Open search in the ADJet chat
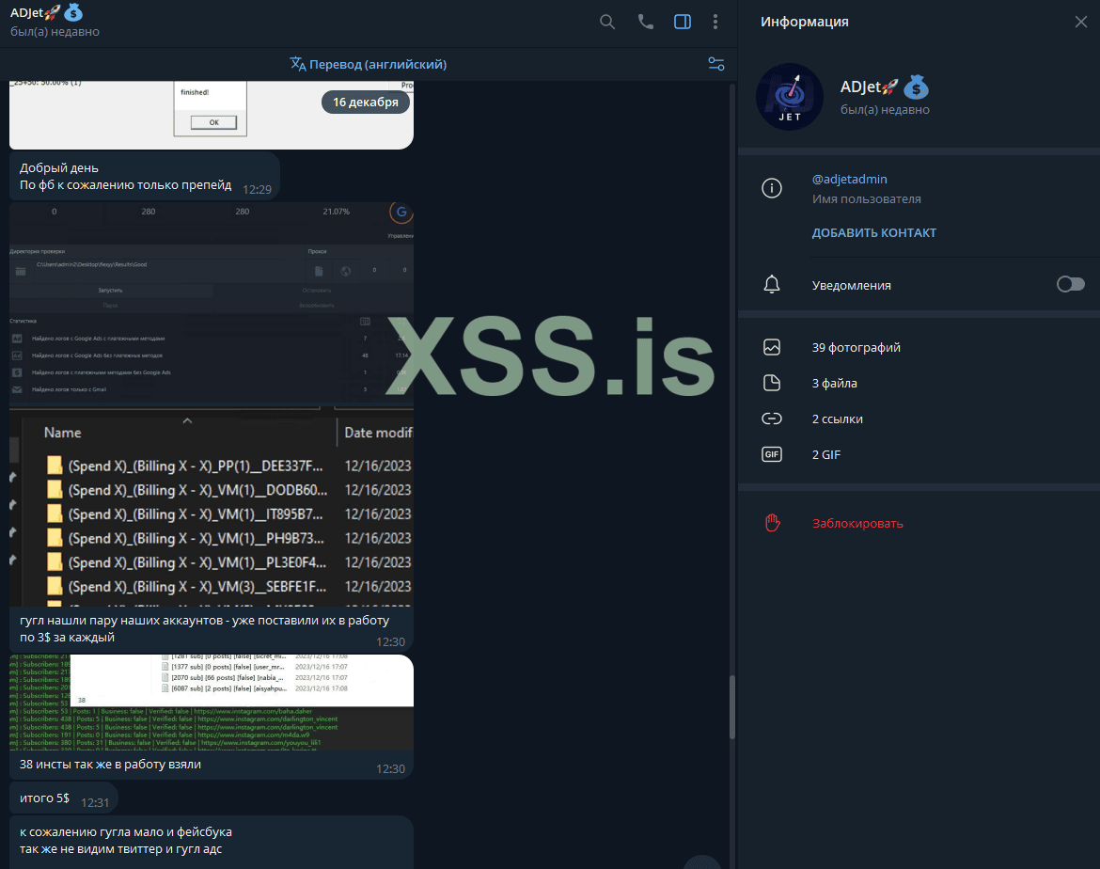1100x869 pixels. 607,22
